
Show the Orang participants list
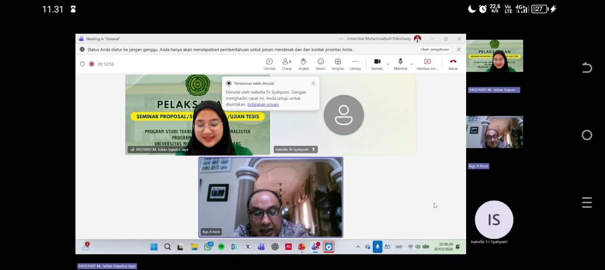tap(286, 64)
